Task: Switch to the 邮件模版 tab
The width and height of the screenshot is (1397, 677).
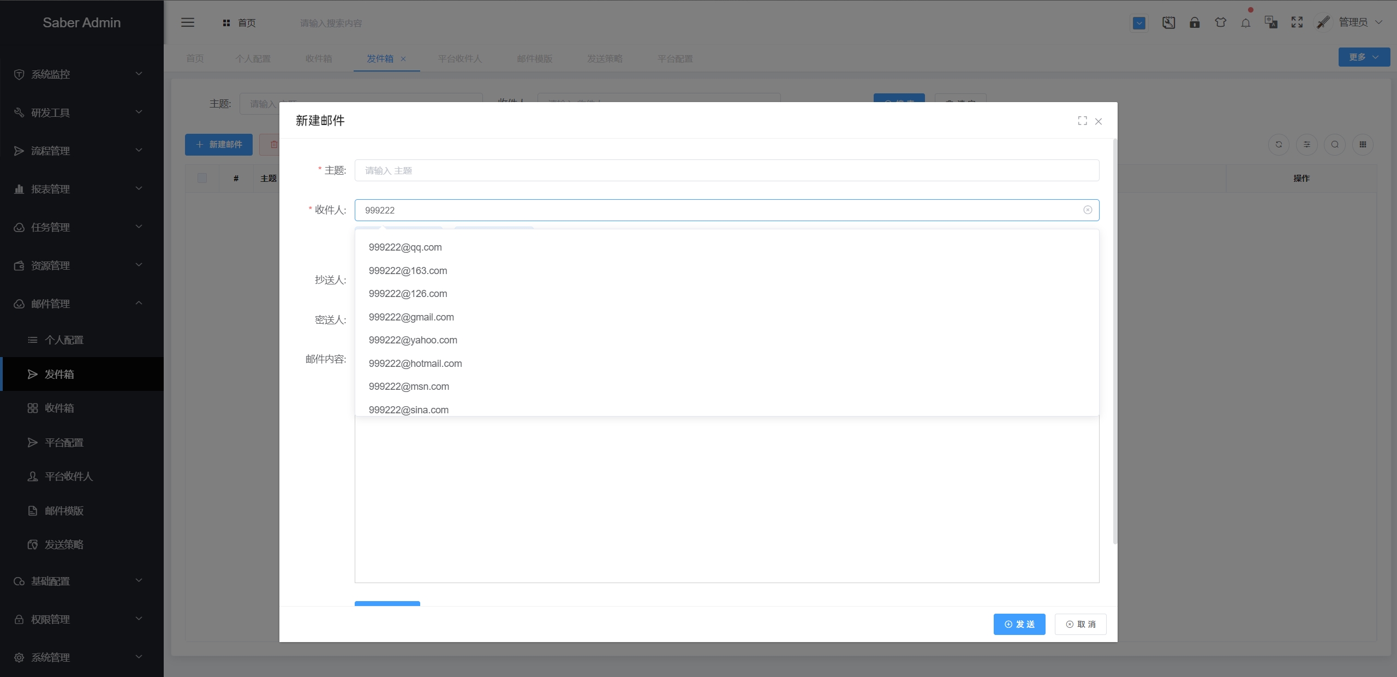Action: coord(535,58)
